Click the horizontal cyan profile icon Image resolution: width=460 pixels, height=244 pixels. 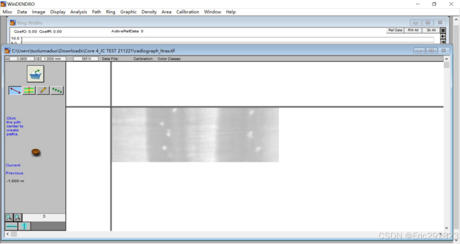(11, 226)
